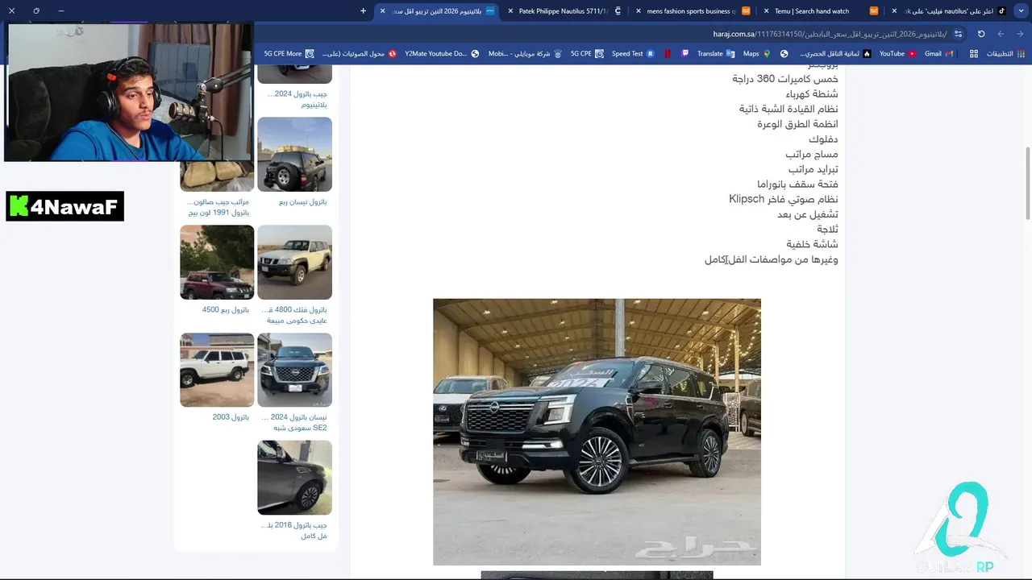1032x580 pixels.
Task: Open the Translate bookmark
Action: click(x=716, y=54)
